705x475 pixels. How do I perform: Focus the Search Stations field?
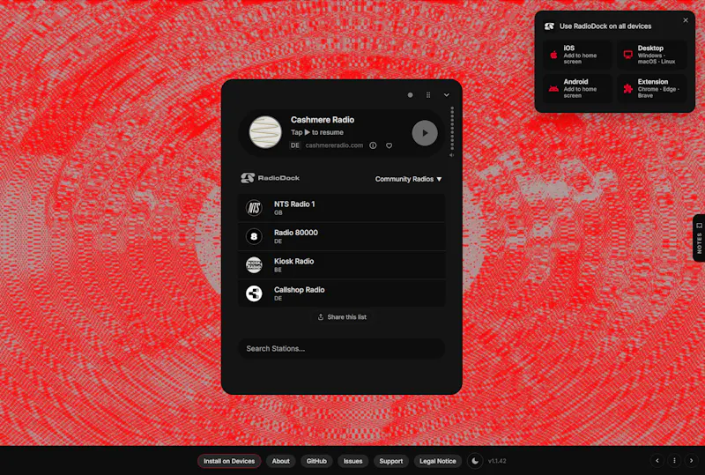coord(342,349)
